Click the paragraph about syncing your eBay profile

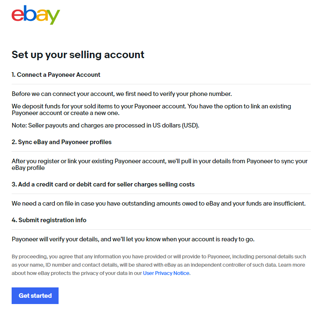[160, 164]
